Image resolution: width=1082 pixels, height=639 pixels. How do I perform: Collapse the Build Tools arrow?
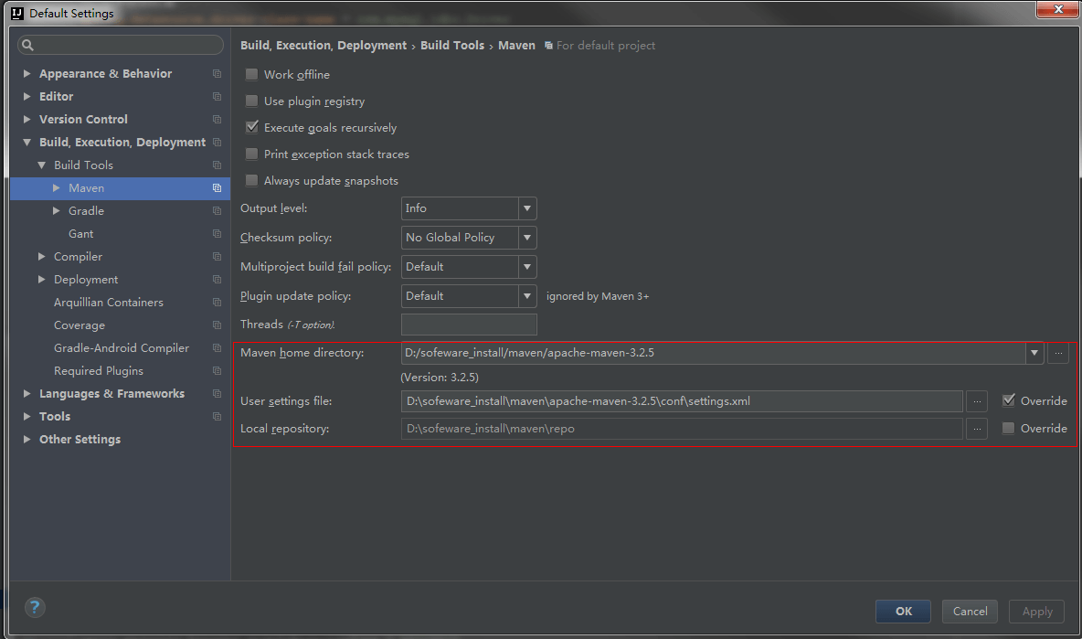coord(41,165)
